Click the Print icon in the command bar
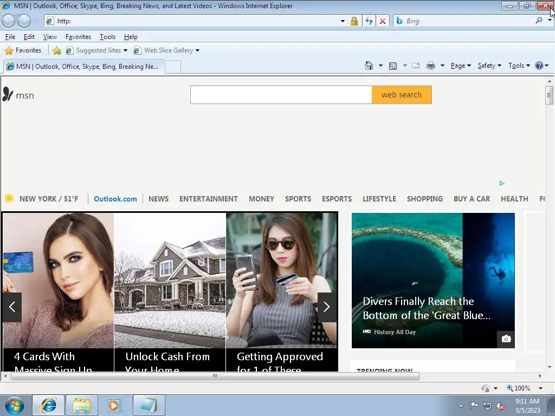The image size is (555, 416). pyautogui.click(x=431, y=66)
